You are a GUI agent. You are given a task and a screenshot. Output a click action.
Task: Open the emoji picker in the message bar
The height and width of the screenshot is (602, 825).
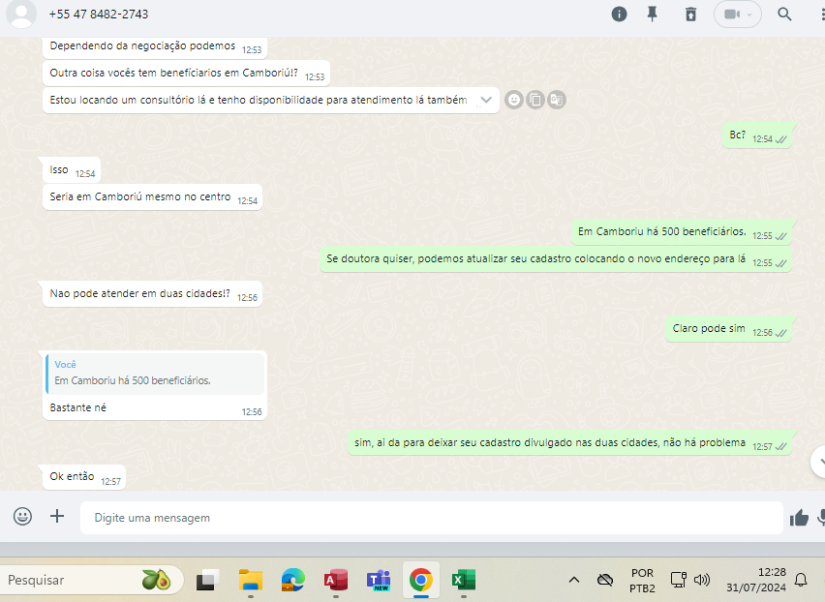(x=22, y=516)
